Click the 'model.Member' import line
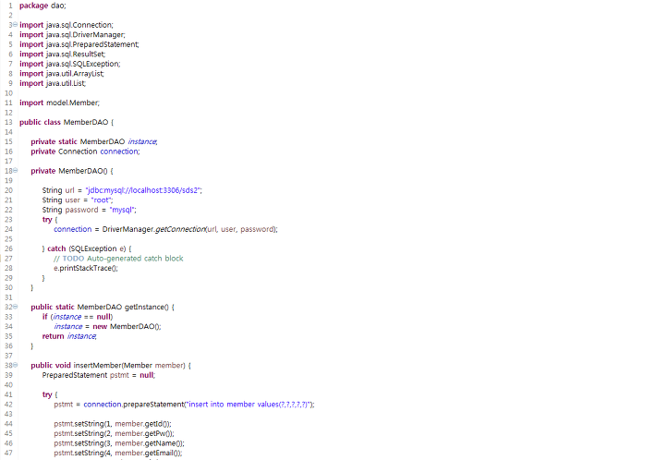The image size is (656, 460). click(x=59, y=103)
